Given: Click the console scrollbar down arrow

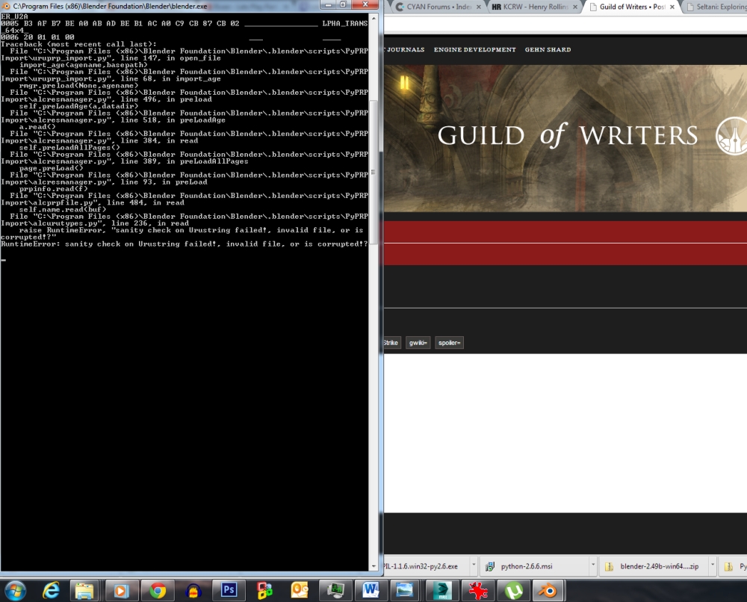Looking at the screenshot, I should 373,566.
